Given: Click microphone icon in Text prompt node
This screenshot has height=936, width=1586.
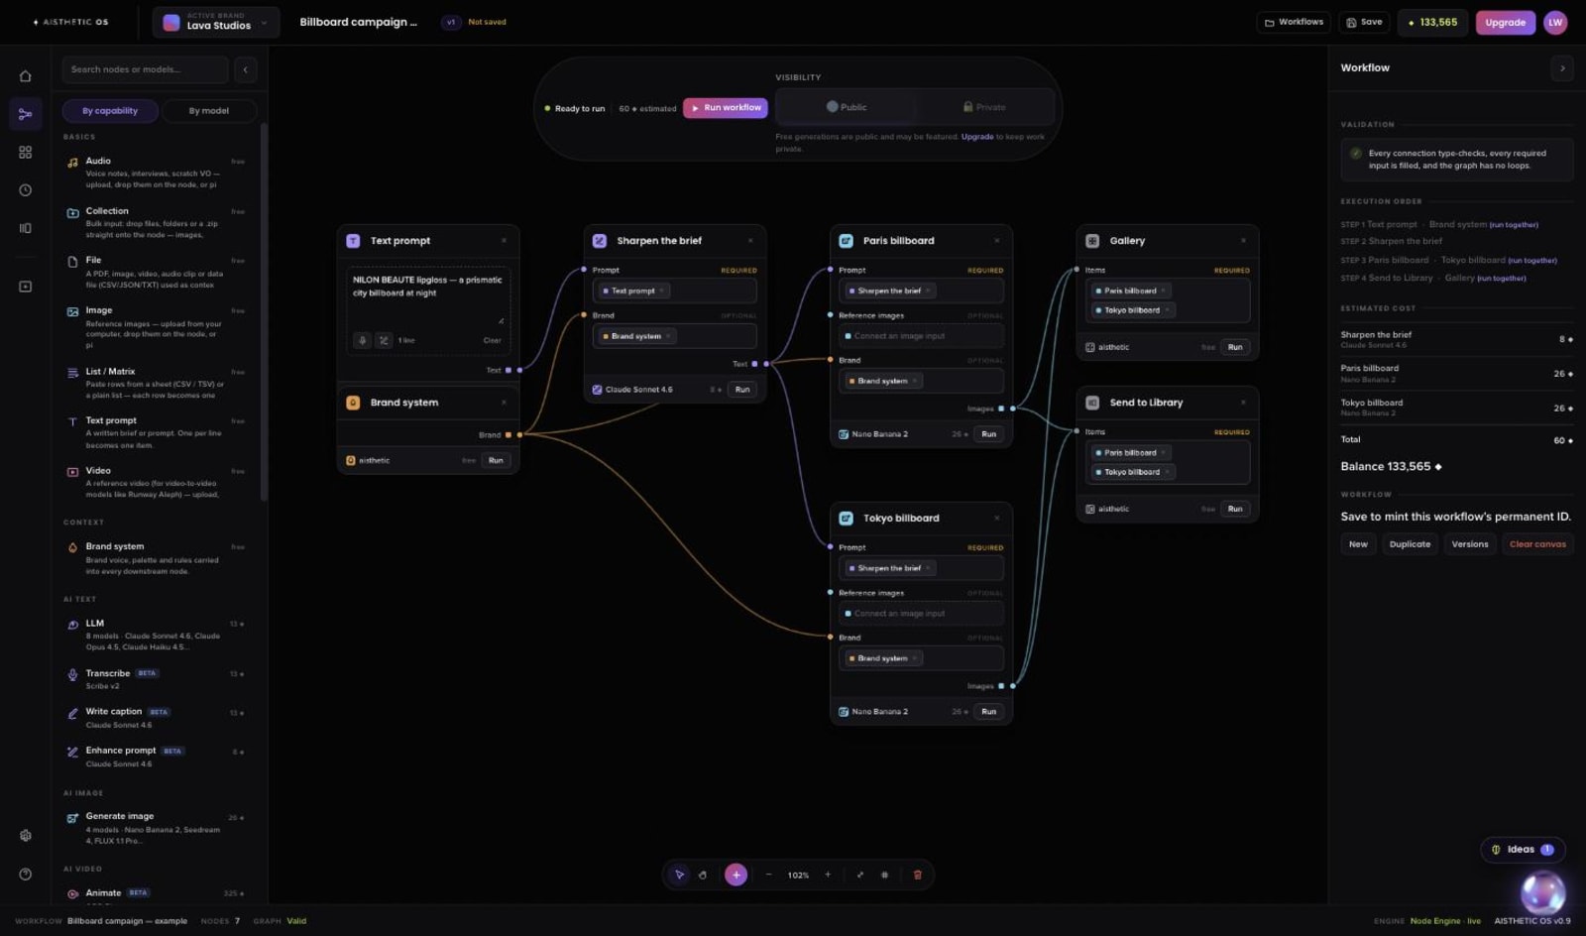Looking at the screenshot, I should pos(363,340).
